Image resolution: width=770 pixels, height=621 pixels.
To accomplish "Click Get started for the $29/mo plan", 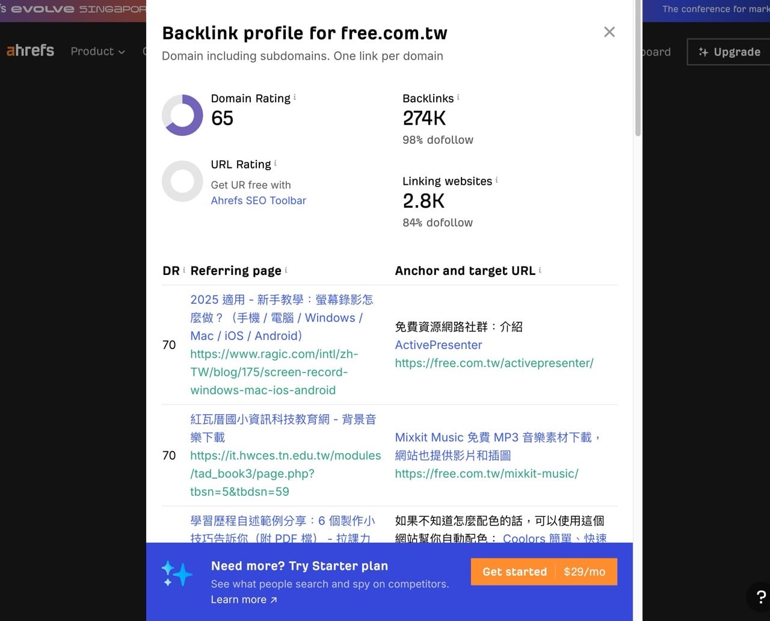I will (514, 572).
